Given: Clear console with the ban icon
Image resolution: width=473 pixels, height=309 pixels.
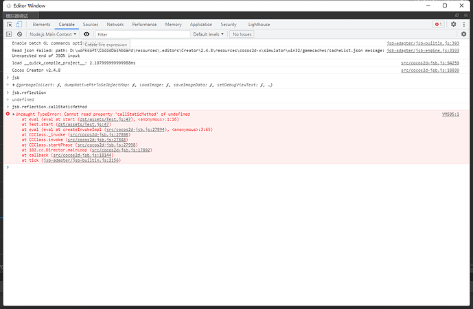Looking at the screenshot, I should coord(20,34).
